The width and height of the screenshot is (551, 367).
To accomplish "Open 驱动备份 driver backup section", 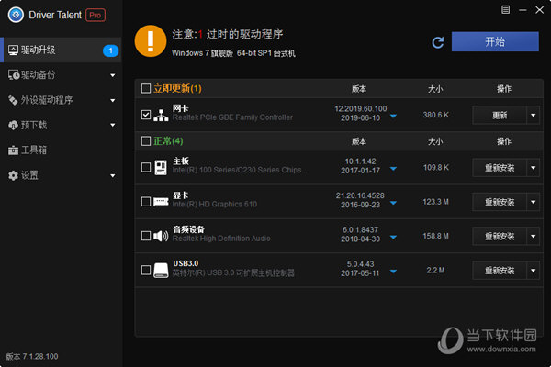I will coord(61,75).
